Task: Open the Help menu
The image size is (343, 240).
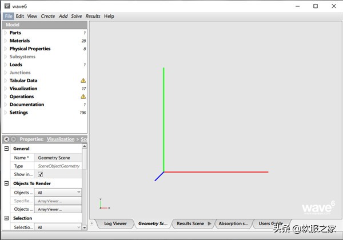Action: point(109,16)
